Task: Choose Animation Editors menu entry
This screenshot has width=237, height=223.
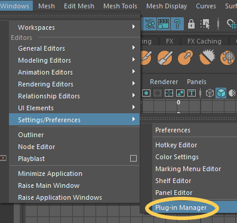Action: pyautogui.click(x=75, y=72)
